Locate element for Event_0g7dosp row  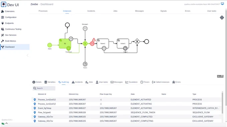pos(35,108)
